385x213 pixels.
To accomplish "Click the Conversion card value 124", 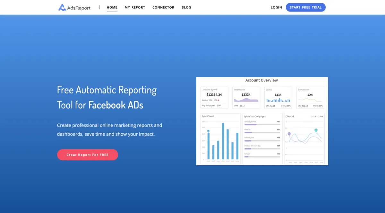I will [x=310, y=95].
